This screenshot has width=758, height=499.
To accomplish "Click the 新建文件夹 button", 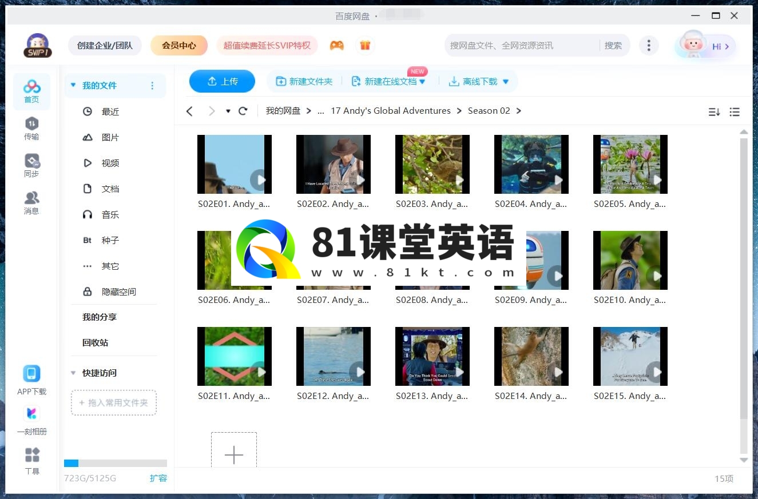I will click(x=304, y=82).
